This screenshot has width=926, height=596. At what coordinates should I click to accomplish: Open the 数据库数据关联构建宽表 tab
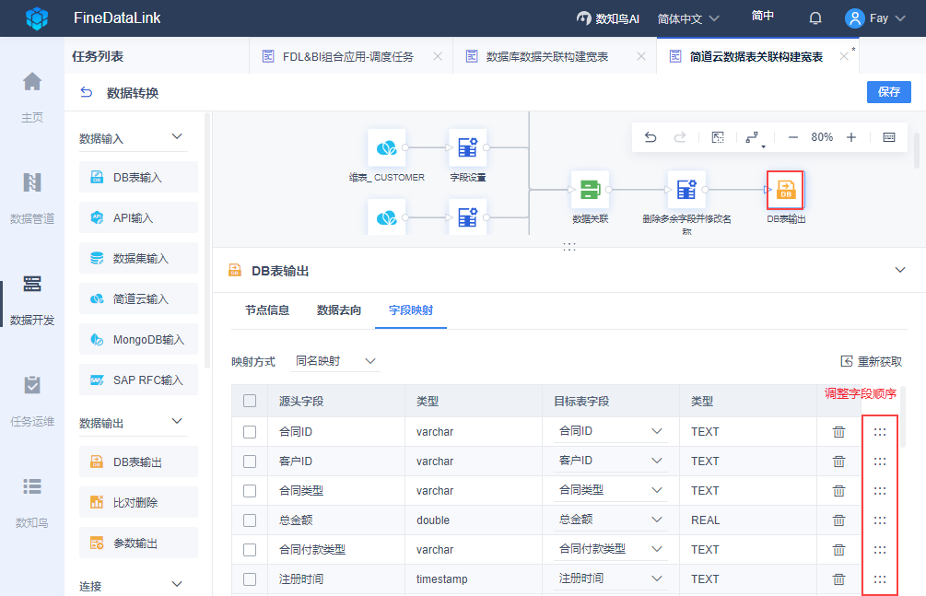tap(546, 56)
